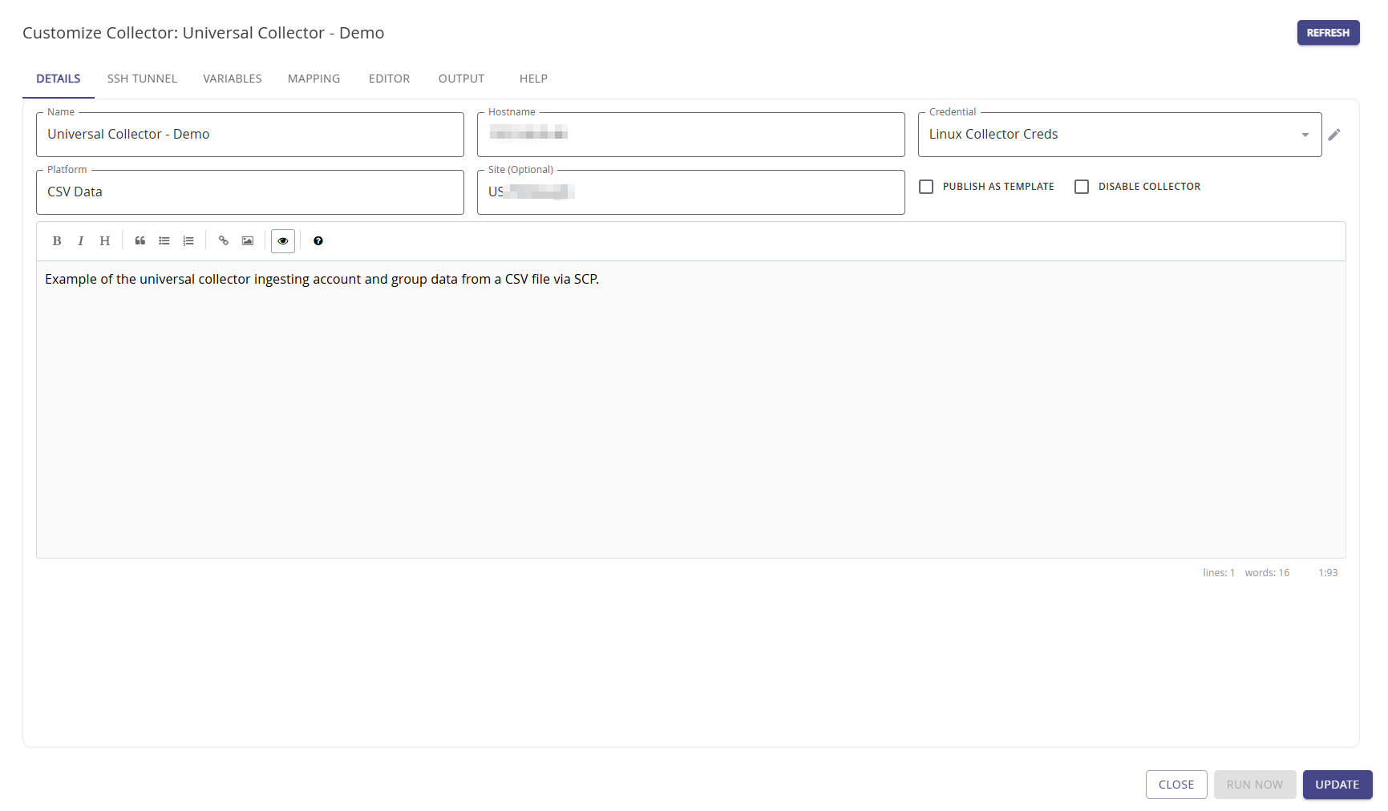Screen dimensions: 1388x811
Task: Insert a heading using the H icon
Action: coord(105,241)
